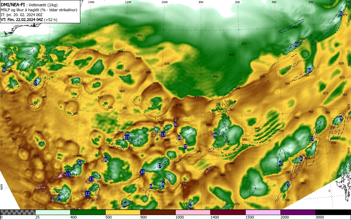This screenshot has width=351, height=220.
Task: Click the map value 793
Action: (x=66, y=103)
